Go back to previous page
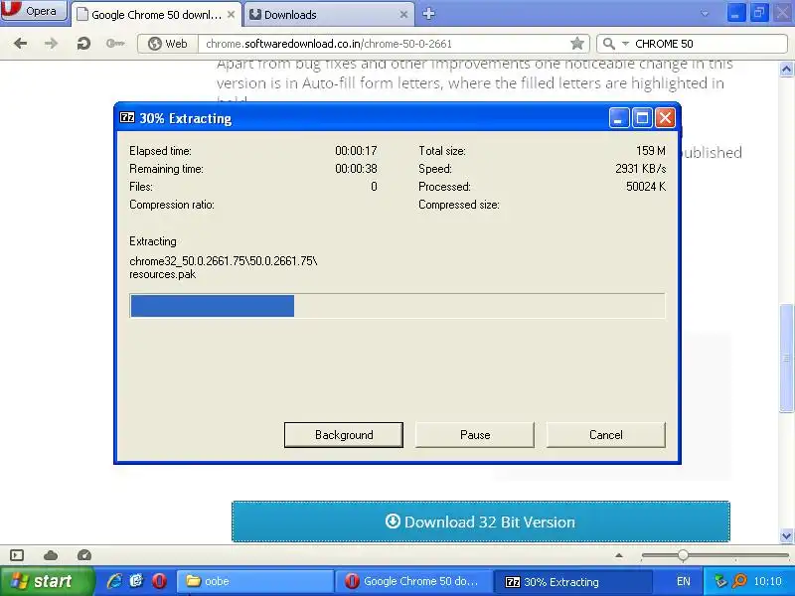This screenshot has height=596, width=795. [x=20, y=44]
